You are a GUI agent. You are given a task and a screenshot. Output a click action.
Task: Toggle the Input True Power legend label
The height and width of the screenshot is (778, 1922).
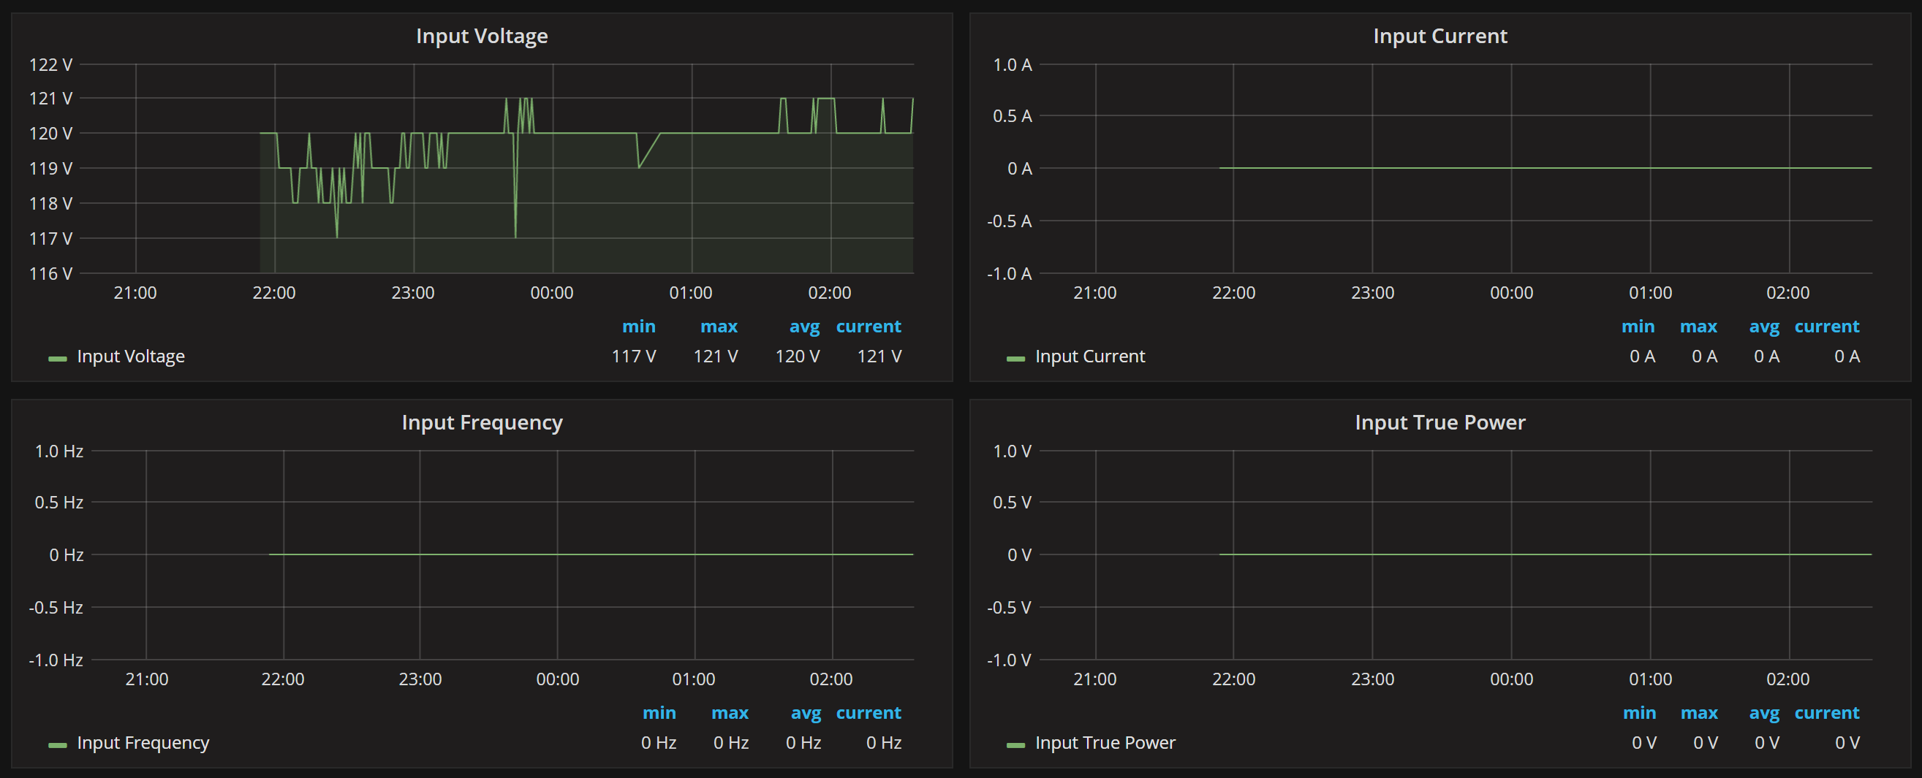[x=1104, y=743]
